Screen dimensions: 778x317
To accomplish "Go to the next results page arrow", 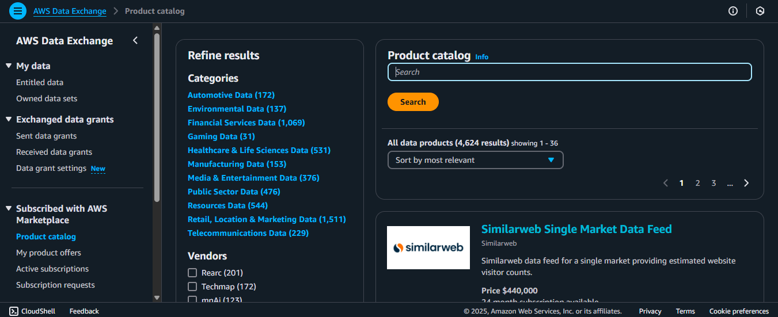I will pos(746,183).
